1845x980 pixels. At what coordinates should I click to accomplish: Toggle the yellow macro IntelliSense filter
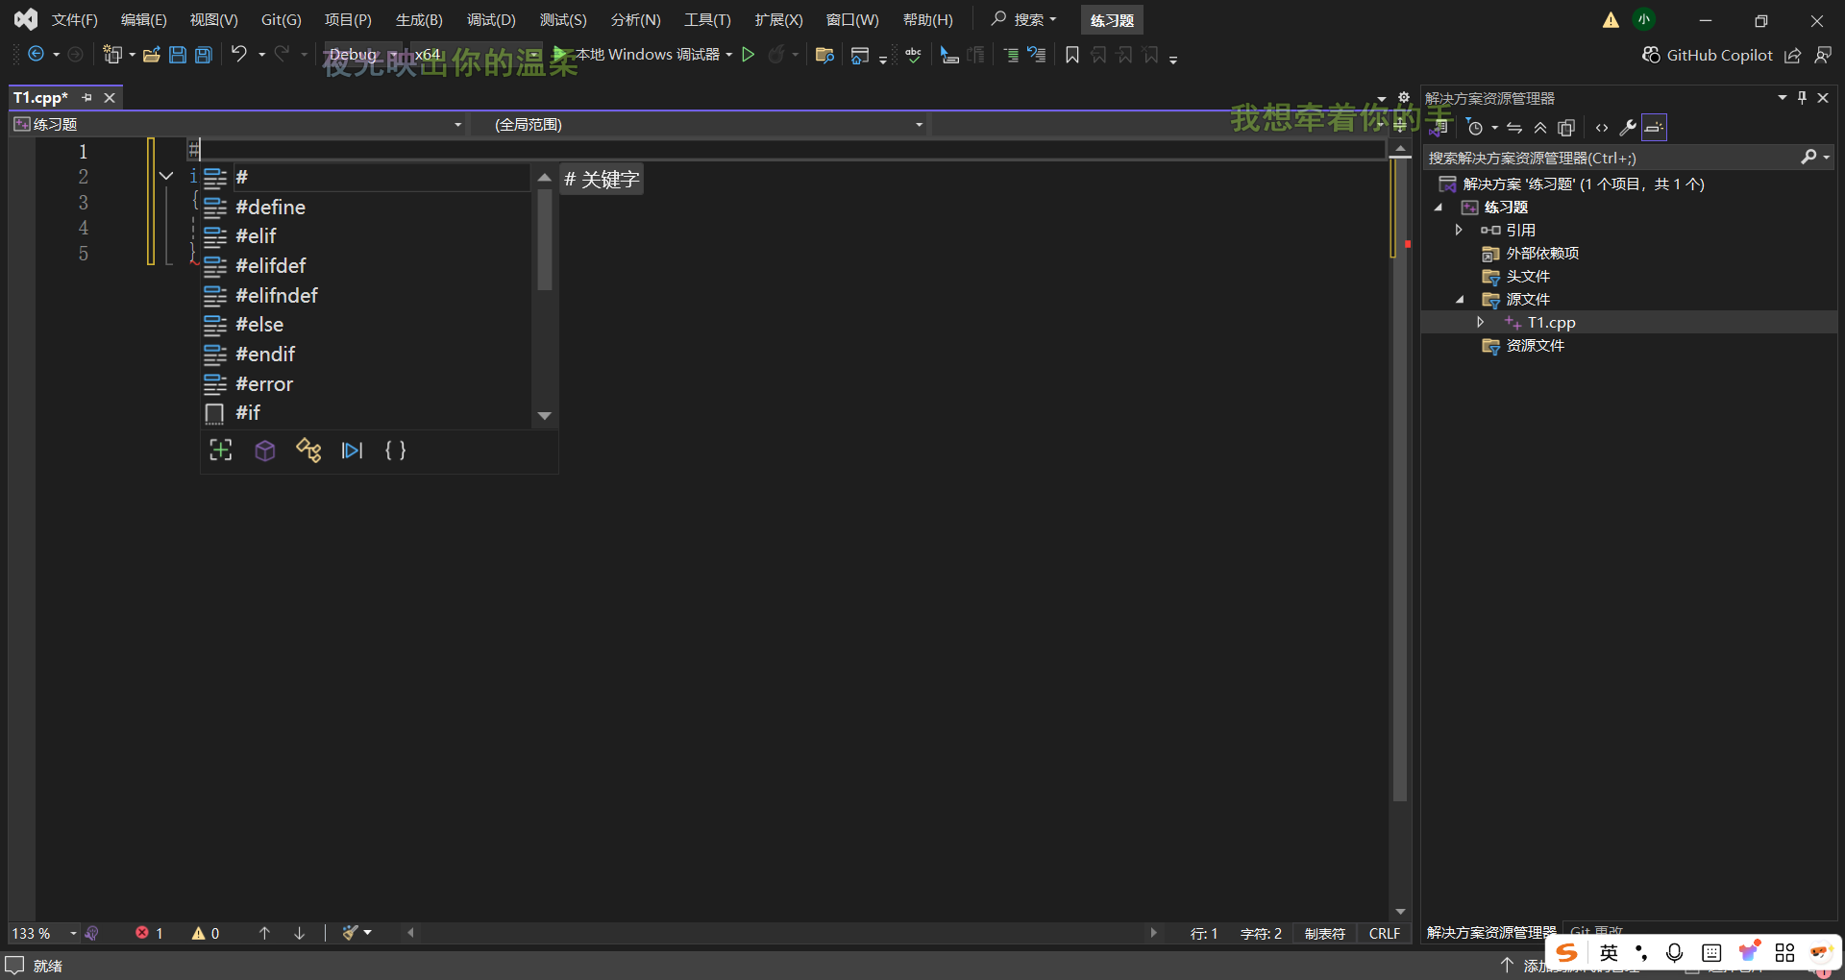(x=308, y=451)
